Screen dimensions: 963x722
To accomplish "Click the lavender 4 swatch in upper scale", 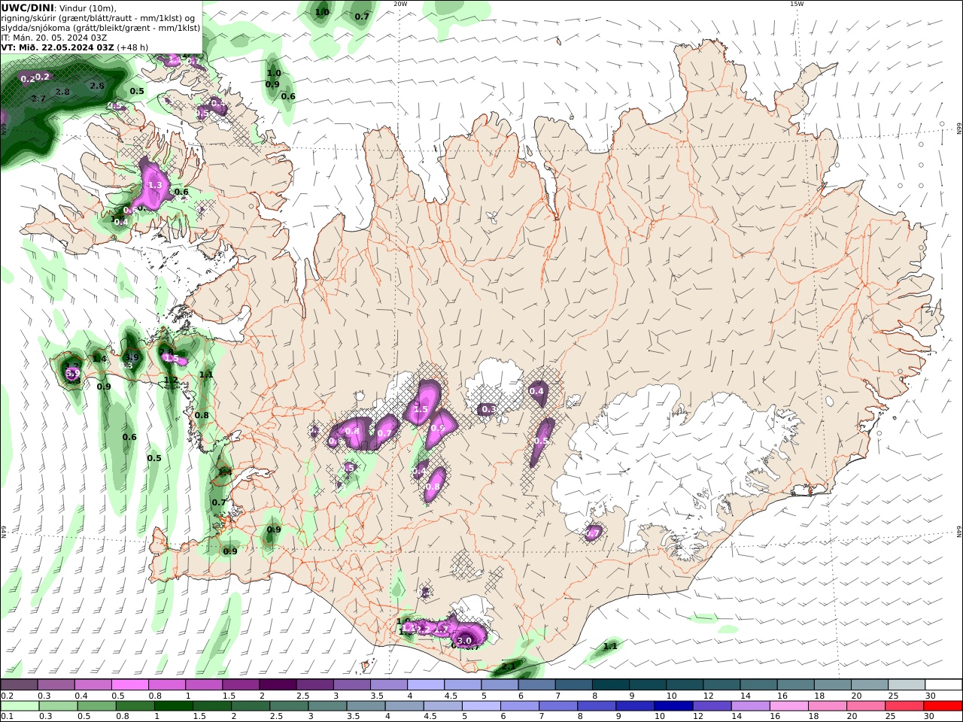I will pyautogui.click(x=425, y=684).
